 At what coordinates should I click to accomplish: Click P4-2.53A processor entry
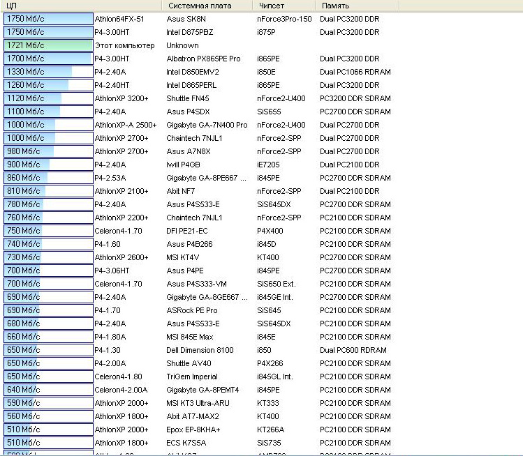[110, 178]
